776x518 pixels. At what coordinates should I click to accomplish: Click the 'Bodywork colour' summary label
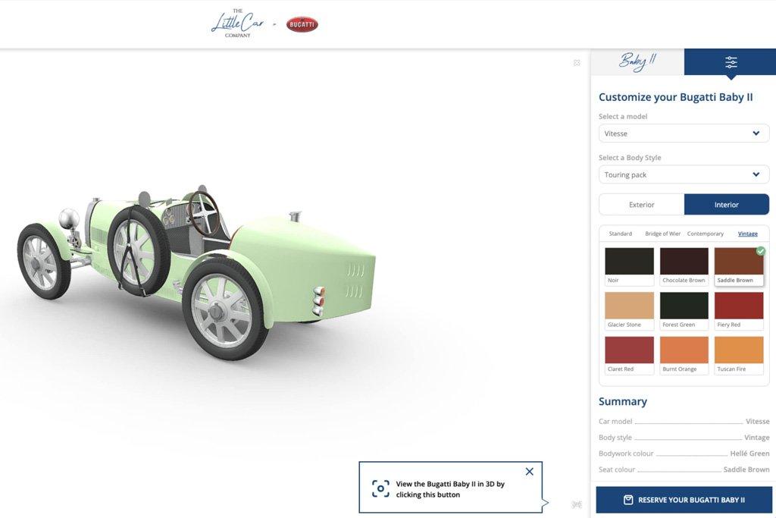626,453
